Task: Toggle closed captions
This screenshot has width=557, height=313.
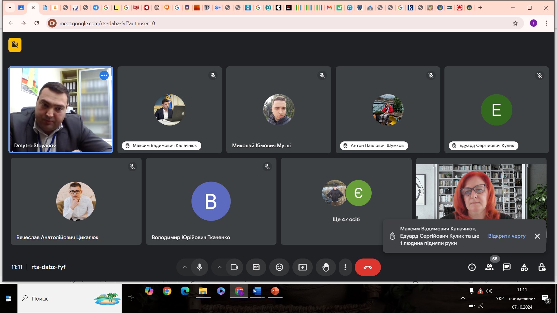Action: pyautogui.click(x=256, y=267)
